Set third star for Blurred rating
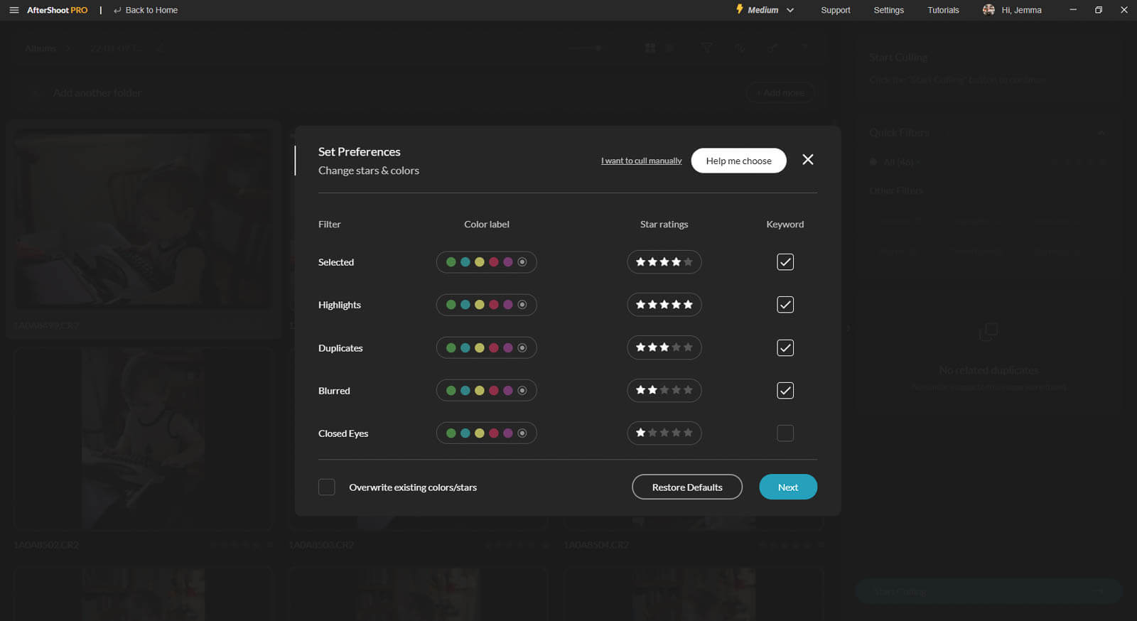The width and height of the screenshot is (1137, 621). [x=664, y=390]
